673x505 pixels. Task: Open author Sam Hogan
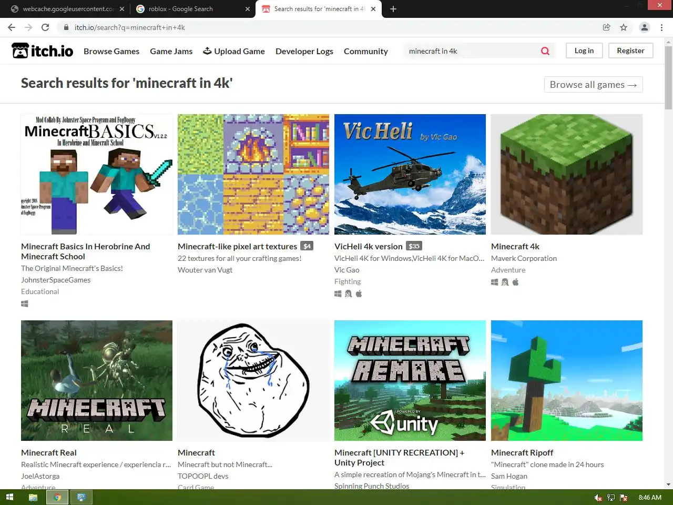tap(509, 476)
